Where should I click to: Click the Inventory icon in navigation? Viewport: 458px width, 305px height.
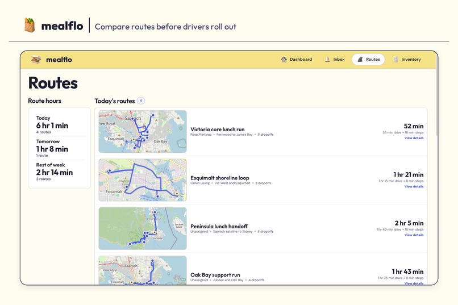[x=395, y=60]
